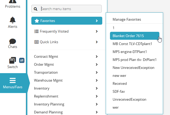
Task: Click the Favorites star icon
Action: click(37, 21)
